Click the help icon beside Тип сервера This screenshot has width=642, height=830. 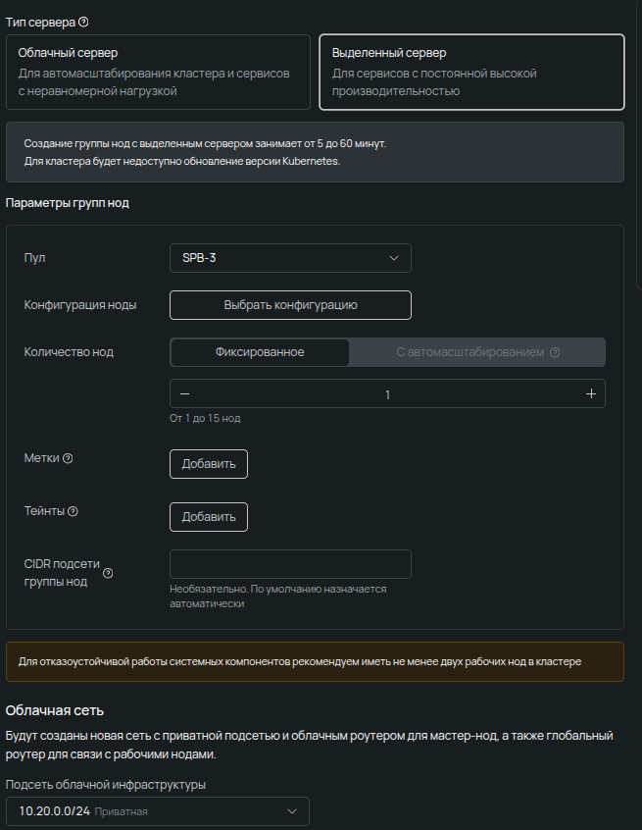pyautogui.click(x=83, y=22)
